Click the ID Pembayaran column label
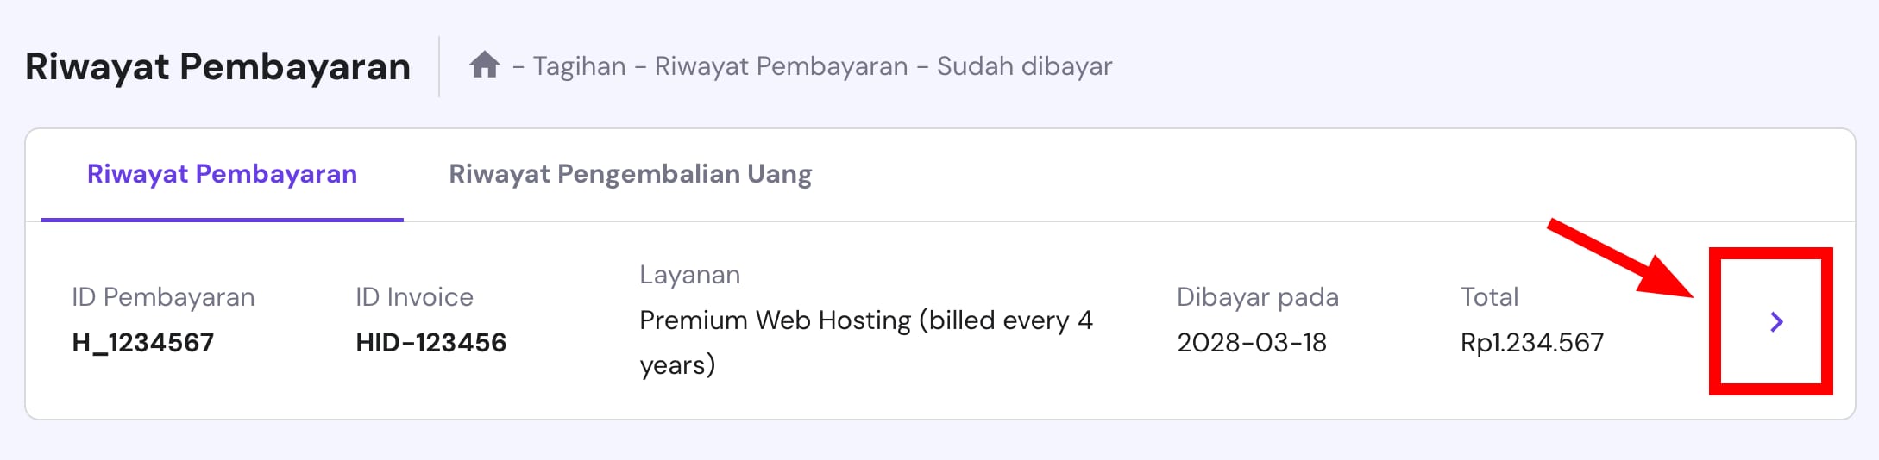This screenshot has width=1879, height=460. point(163,297)
